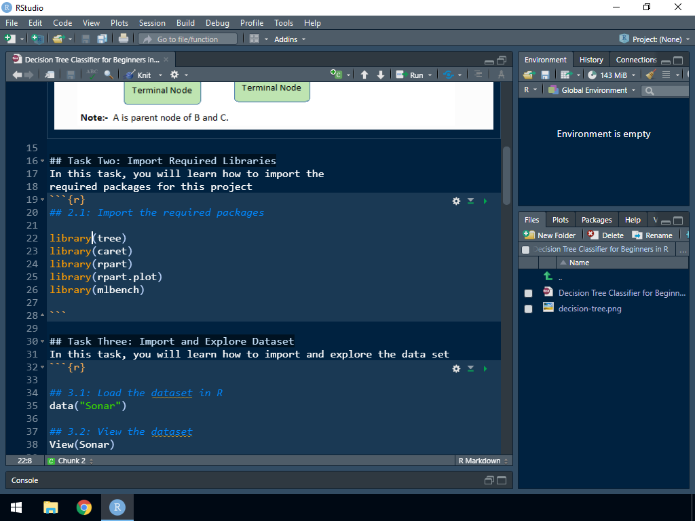
Task: Click the green up-folder arrow icon
Action: click(548, 277)
